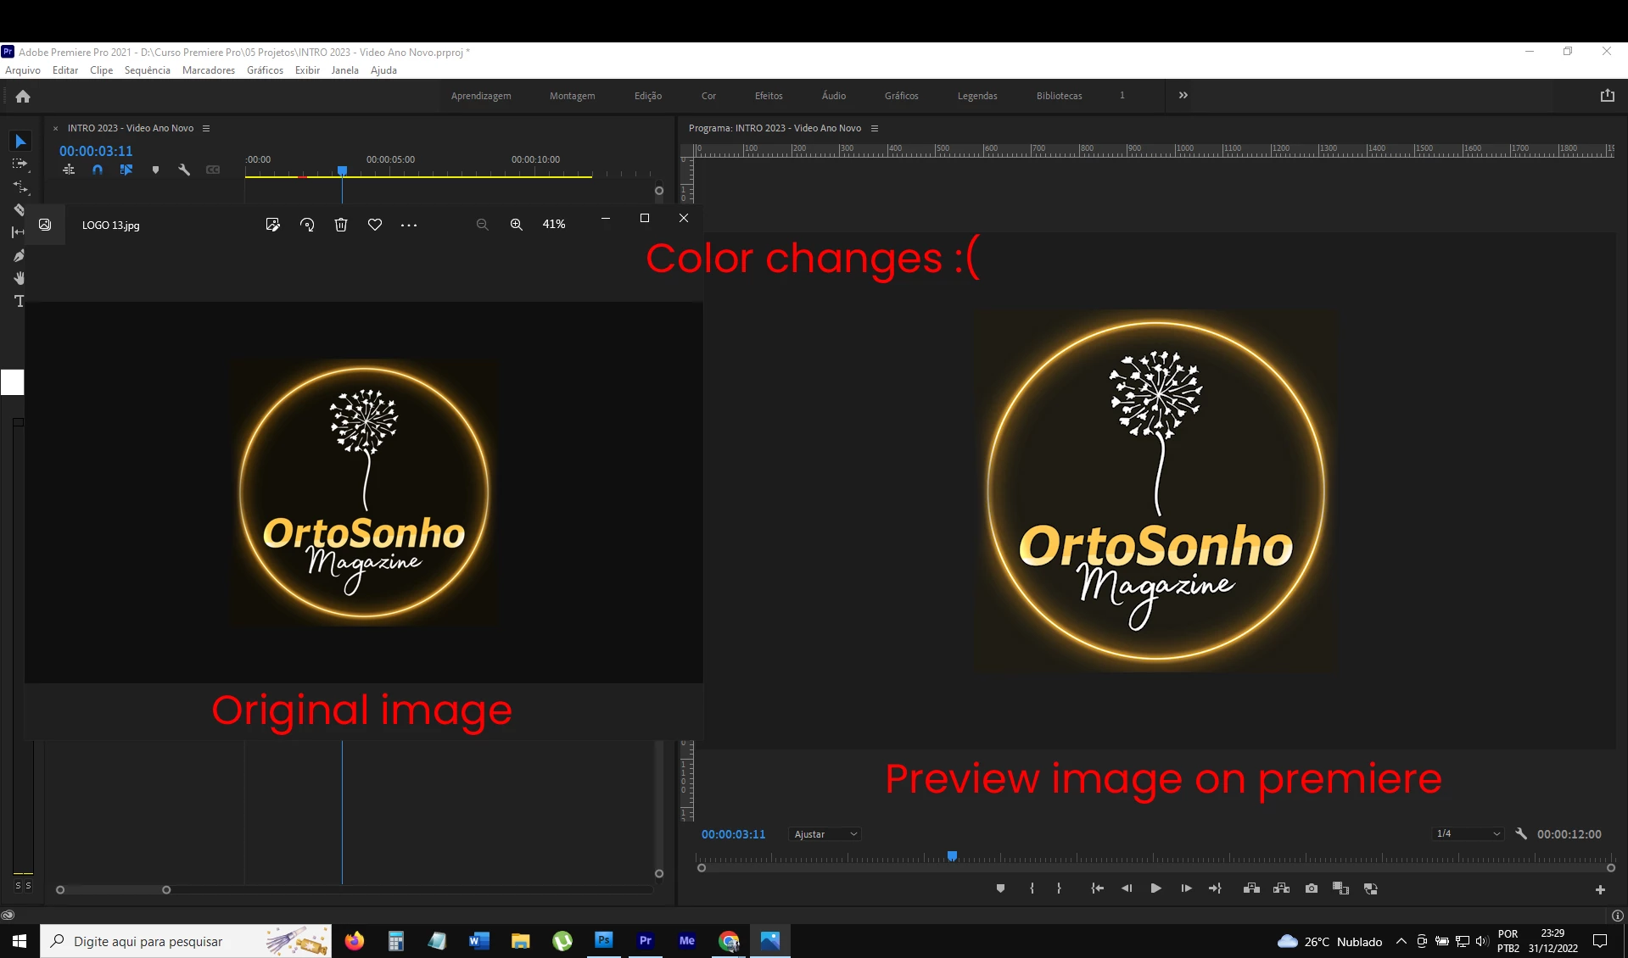This screenshot has height=958, width=1628.
Task: Open timeline display settings wrench
Action: 184,170
